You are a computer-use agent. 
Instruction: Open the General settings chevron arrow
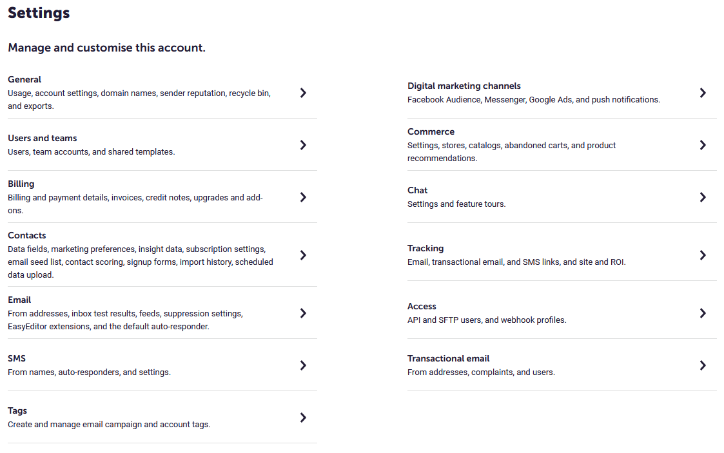(303, 93)
